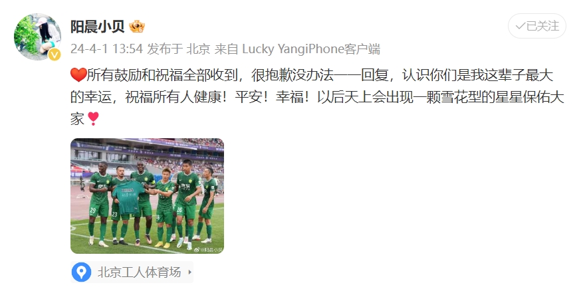Viewport: 583px width, 301px height.
Task: Toggle the 已关注 follow button
Action: click(537, 26)
